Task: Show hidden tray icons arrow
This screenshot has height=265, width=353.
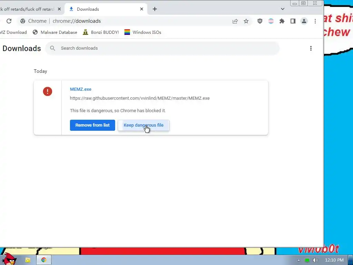Action: [x=299, y=260]
